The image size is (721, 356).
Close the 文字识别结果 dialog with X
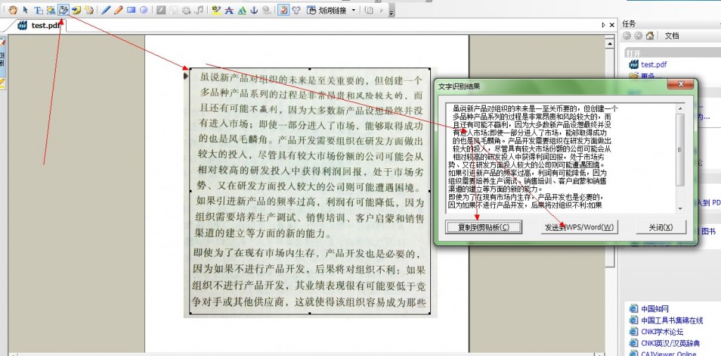click(x=680, y=84)
